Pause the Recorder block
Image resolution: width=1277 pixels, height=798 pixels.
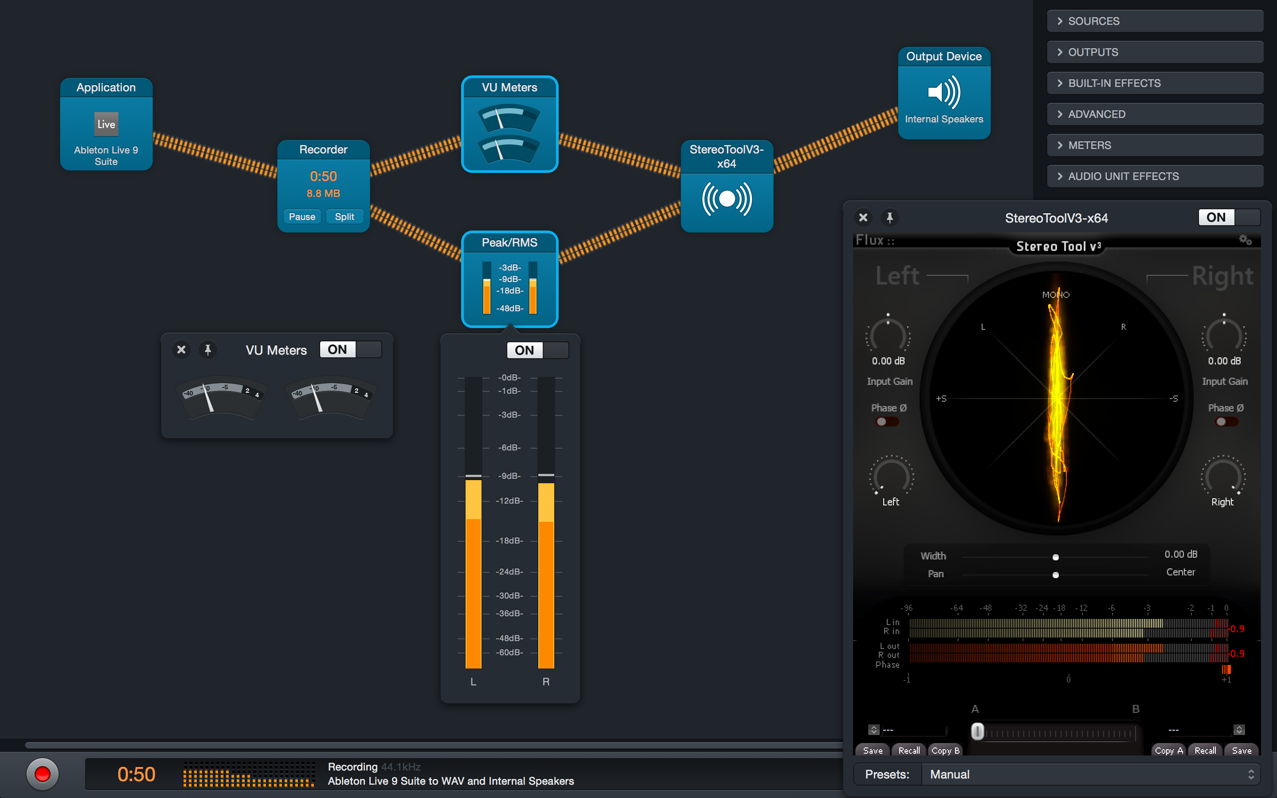(302, 216)
